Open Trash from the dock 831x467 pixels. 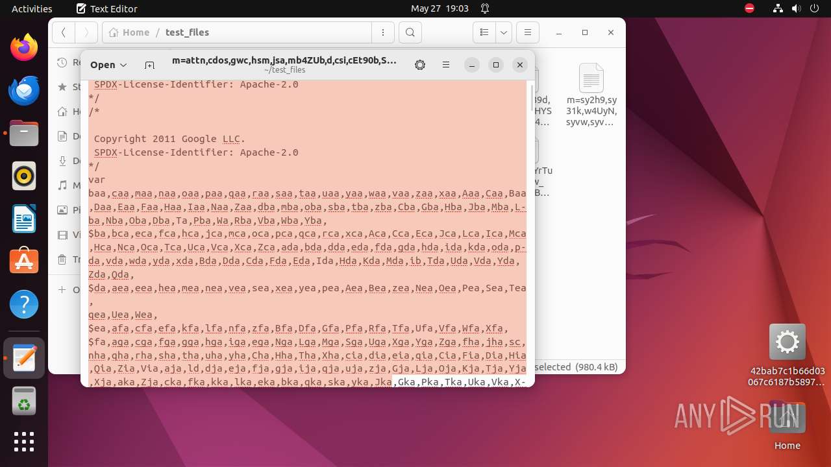pyautogui.click(x=24, y=401)
